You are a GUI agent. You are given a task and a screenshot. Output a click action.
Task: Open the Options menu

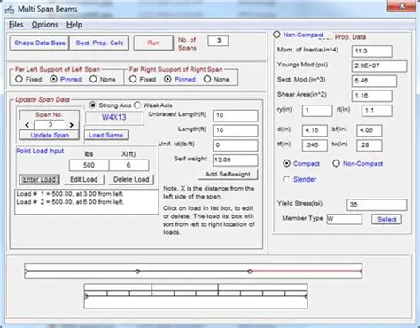pyautogui.click(x=45, y=25)
